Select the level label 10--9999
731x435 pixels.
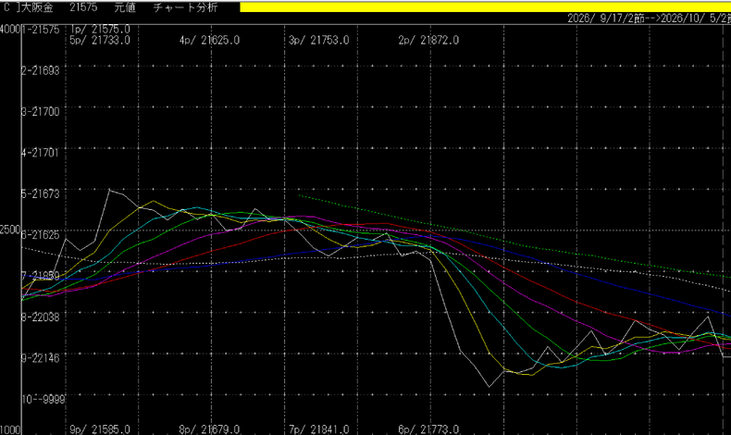pos(43,399)
